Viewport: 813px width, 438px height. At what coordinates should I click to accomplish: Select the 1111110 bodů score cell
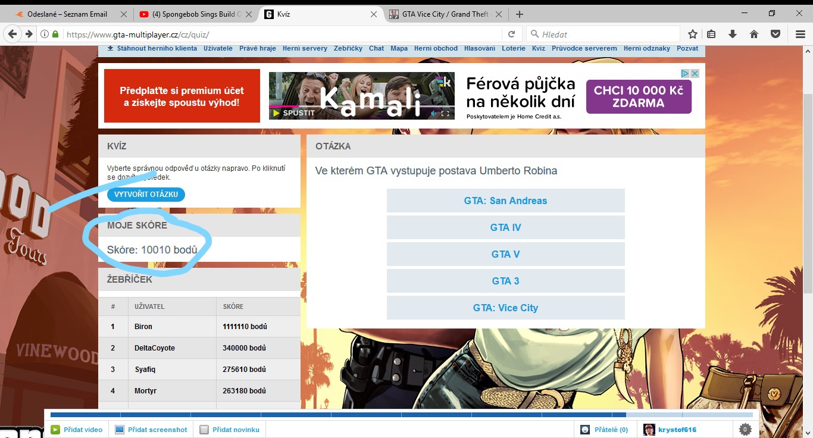click(258, 327)
